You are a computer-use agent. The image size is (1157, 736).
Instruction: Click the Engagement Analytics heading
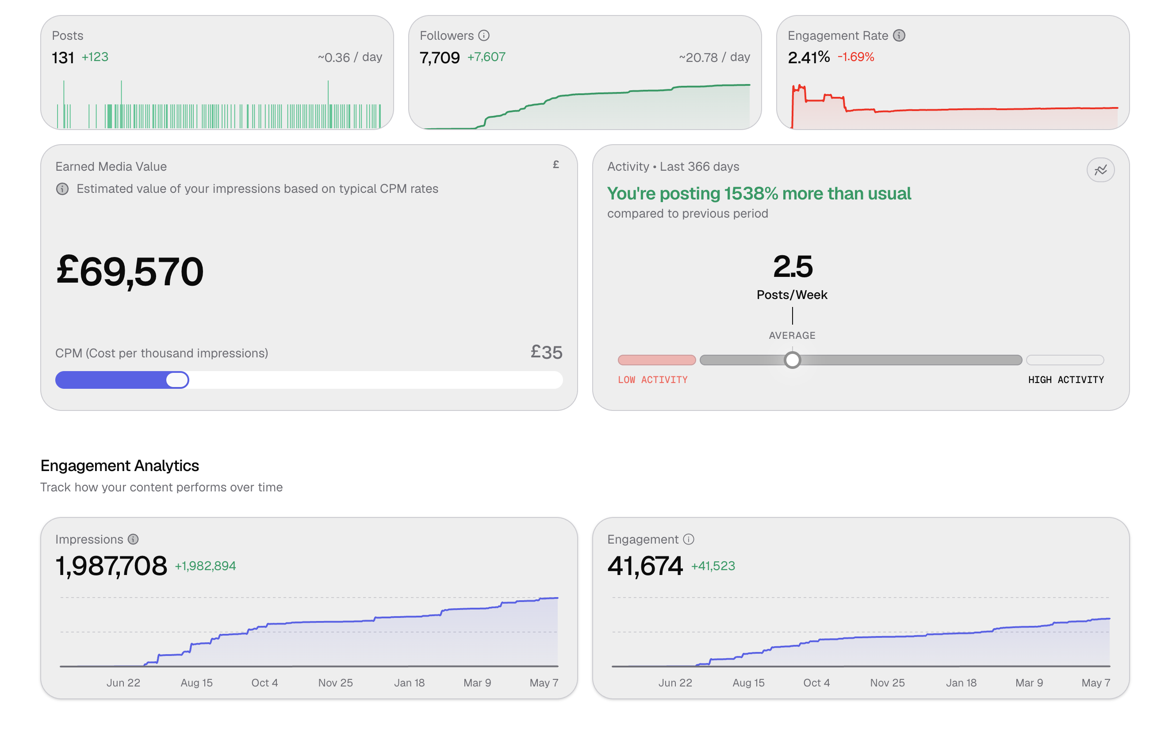click(x=120, y=465)
